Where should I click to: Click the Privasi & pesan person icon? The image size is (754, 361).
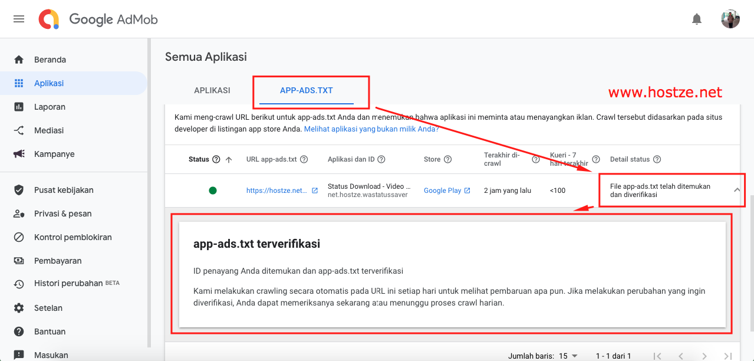[x=19, y=214]
